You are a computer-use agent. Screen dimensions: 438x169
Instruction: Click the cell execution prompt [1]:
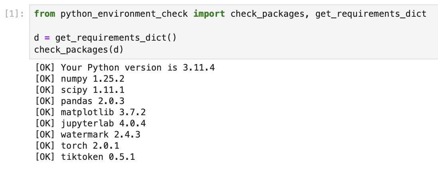click(16, 14)
